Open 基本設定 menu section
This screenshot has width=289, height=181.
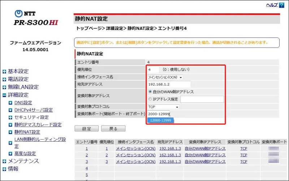[x=18, y=71]
